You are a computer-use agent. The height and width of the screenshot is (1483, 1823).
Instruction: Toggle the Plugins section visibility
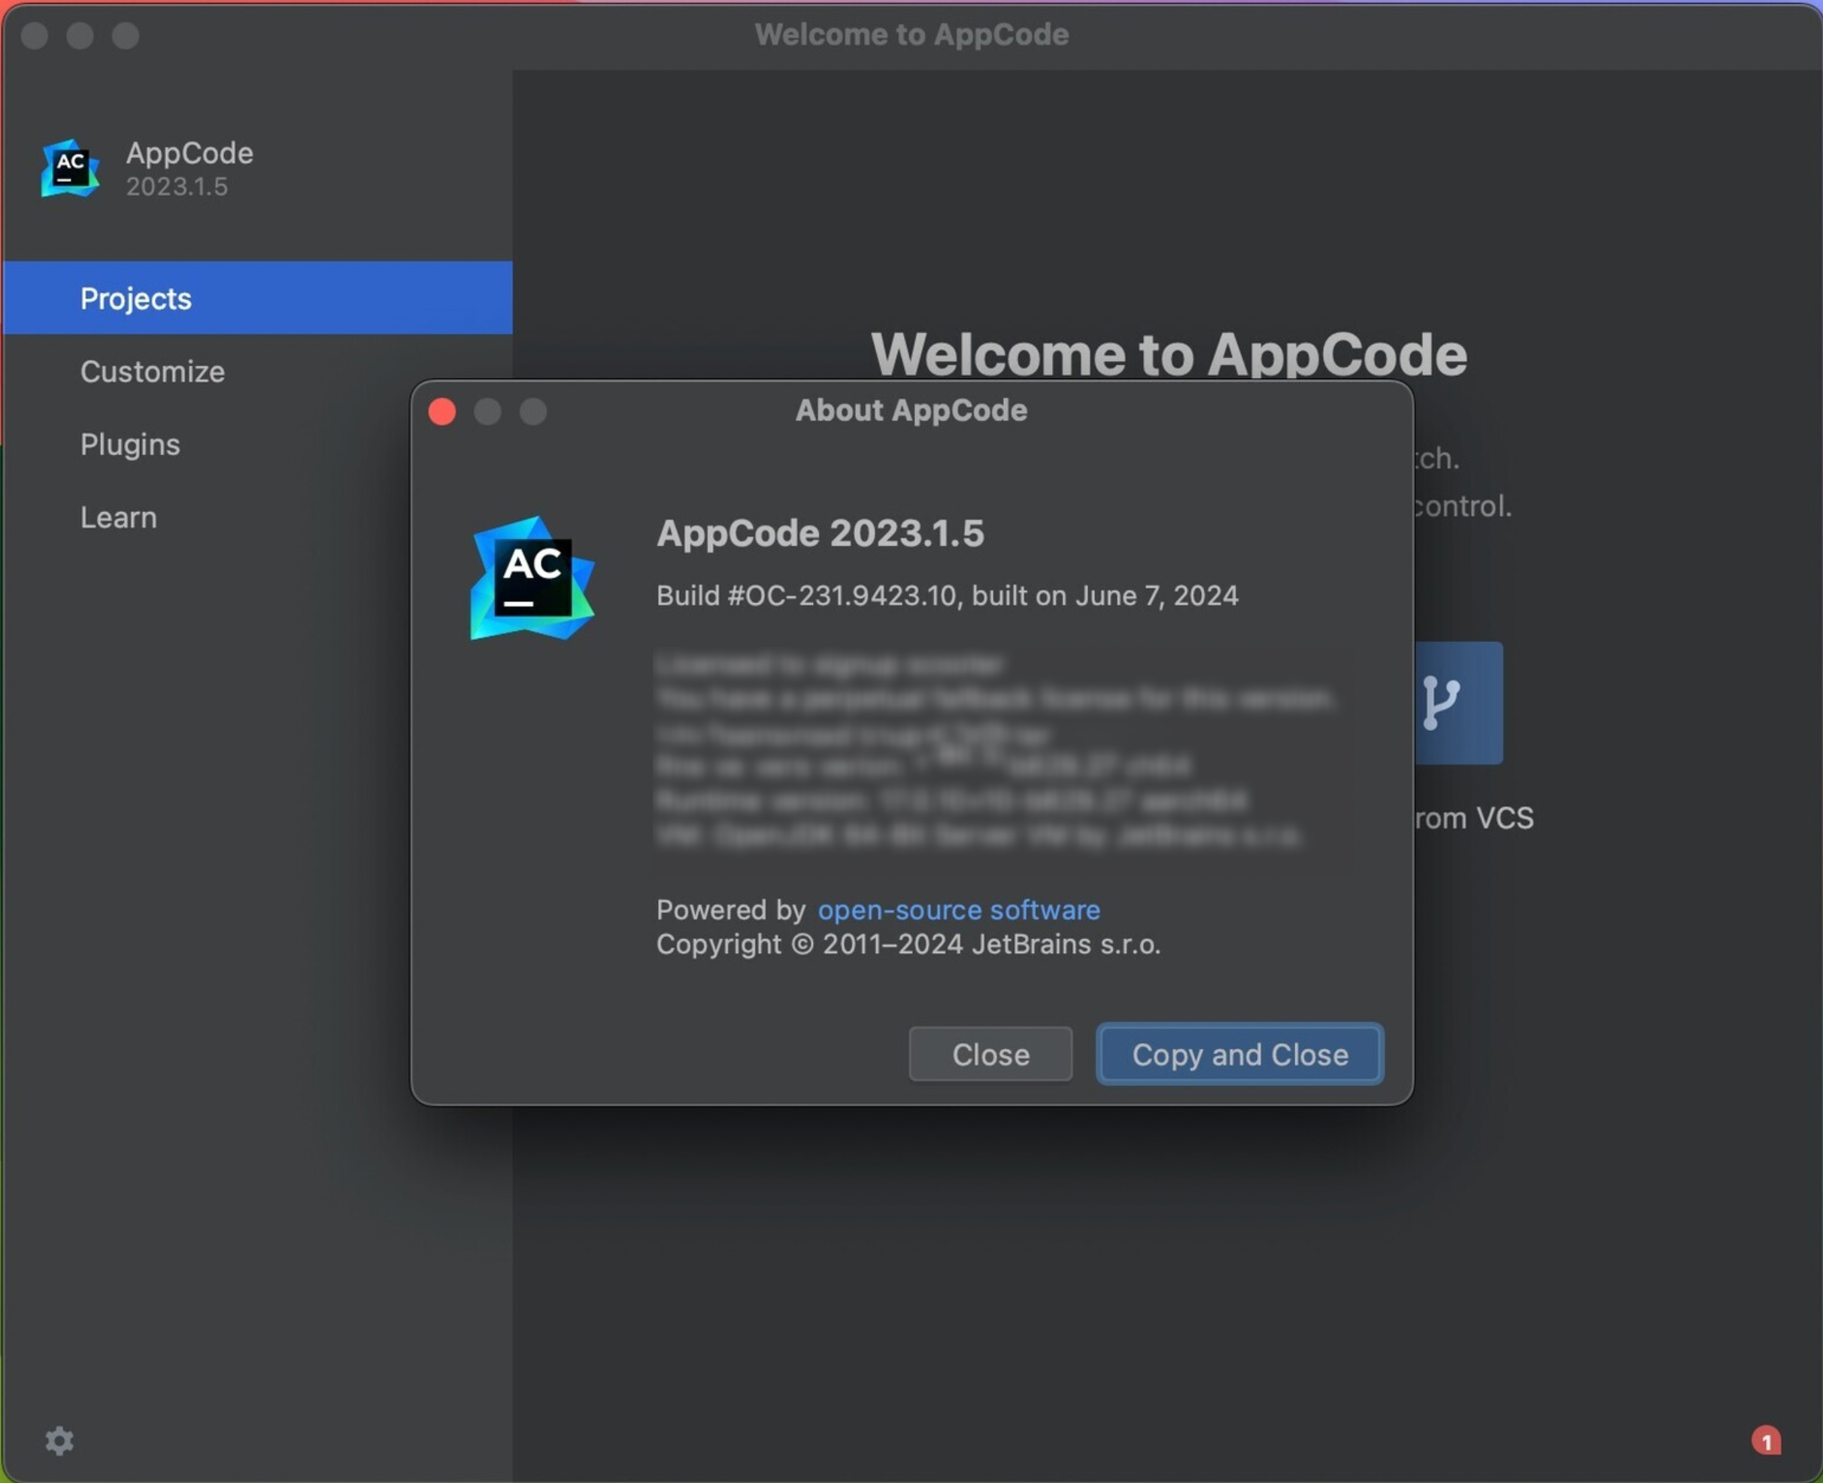(129, 444)
